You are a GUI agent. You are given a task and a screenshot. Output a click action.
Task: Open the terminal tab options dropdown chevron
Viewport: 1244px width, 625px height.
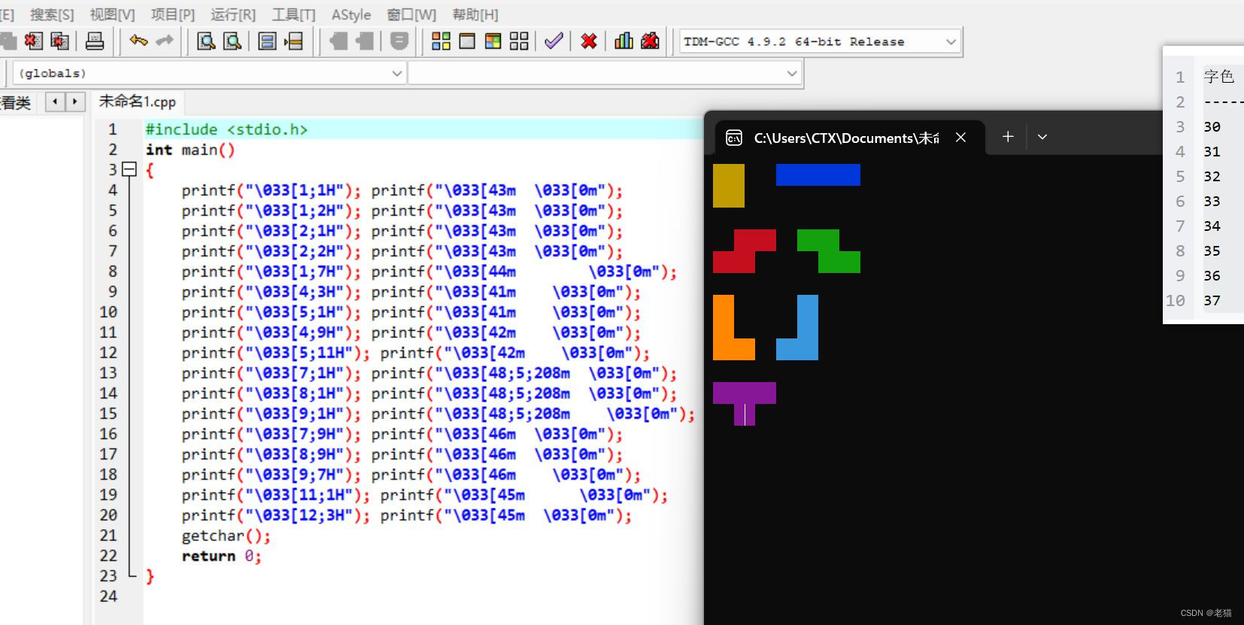coord(1042,137)
